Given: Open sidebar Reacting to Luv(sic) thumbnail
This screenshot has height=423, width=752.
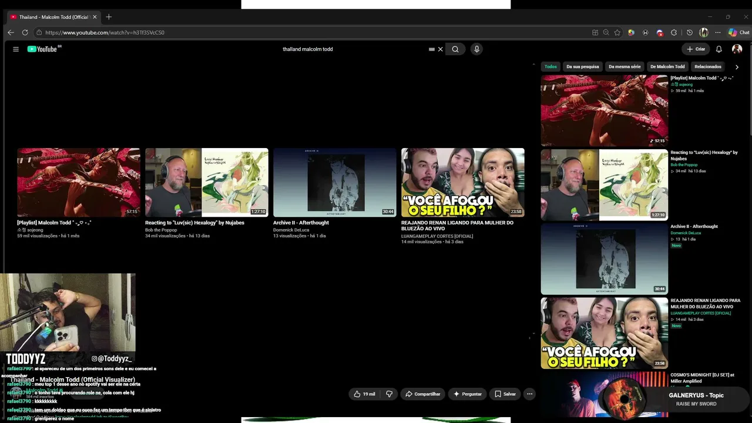Looking at the screenshot, I should pos(605,184).
